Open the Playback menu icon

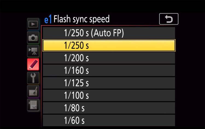[33, 24]
